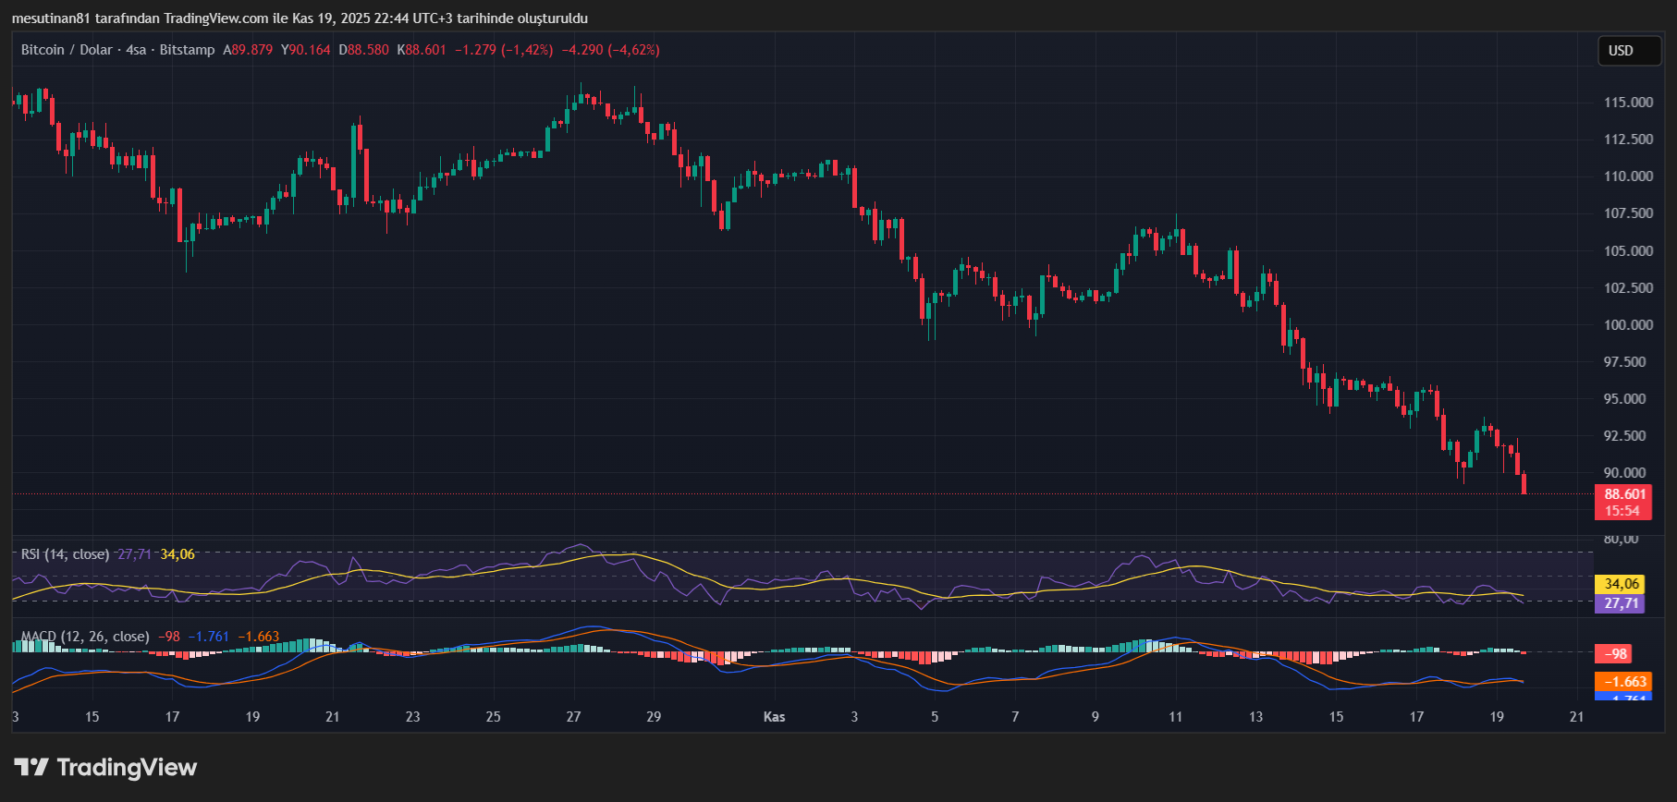Click the 115.000 price level on price axis
1677x802 pixels.
tap(1628, 103)
